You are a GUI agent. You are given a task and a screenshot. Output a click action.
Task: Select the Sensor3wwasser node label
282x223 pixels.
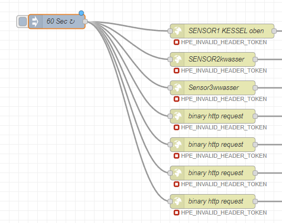click(x=214, y=87)
